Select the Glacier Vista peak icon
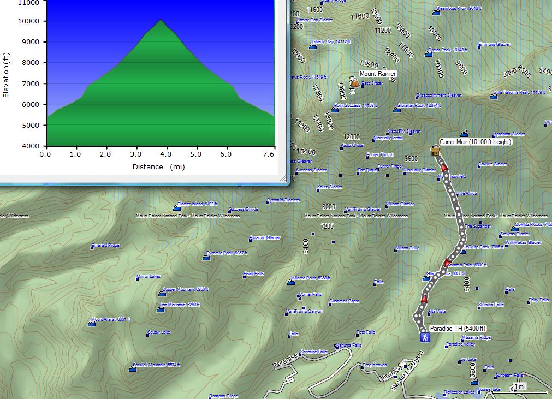The height and width of the screenshot is (399, 552). tap(426, 278)
